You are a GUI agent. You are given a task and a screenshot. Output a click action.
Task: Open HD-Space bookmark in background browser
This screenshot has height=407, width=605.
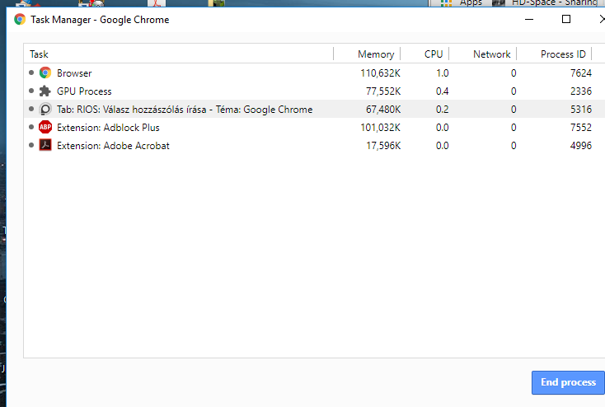(x=545, y=2)
